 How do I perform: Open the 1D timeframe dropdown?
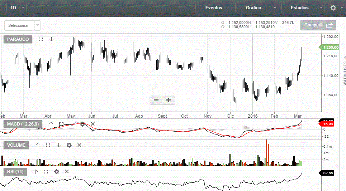coord(23,8)
